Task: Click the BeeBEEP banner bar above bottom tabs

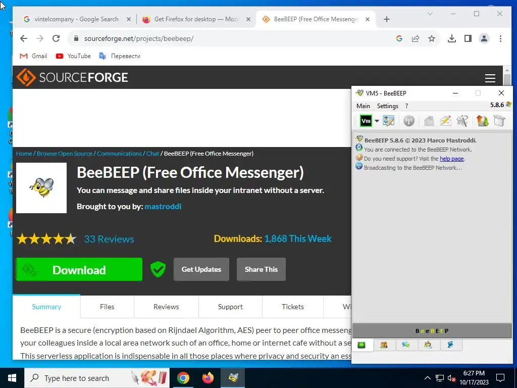Action: click(x=432, y=331)
